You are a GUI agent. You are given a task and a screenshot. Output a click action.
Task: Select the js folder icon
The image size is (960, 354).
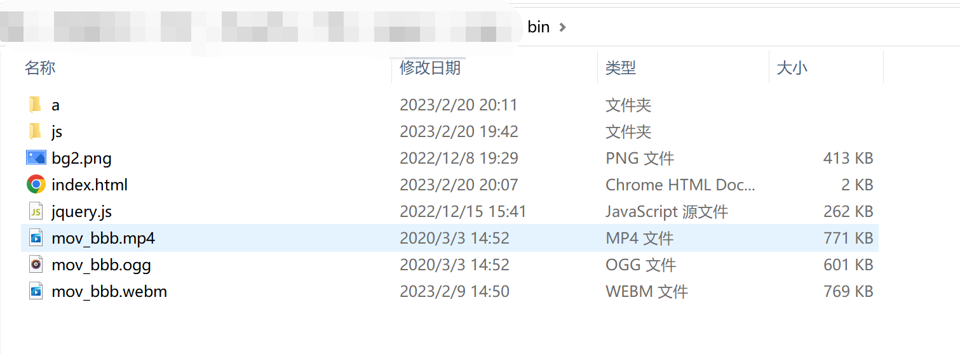click(35, 131)
